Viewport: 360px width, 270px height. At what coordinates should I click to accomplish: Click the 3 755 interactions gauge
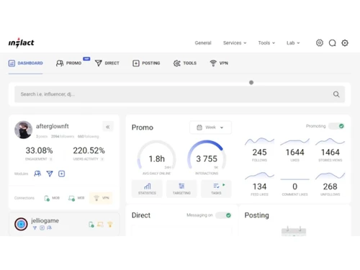207,157
